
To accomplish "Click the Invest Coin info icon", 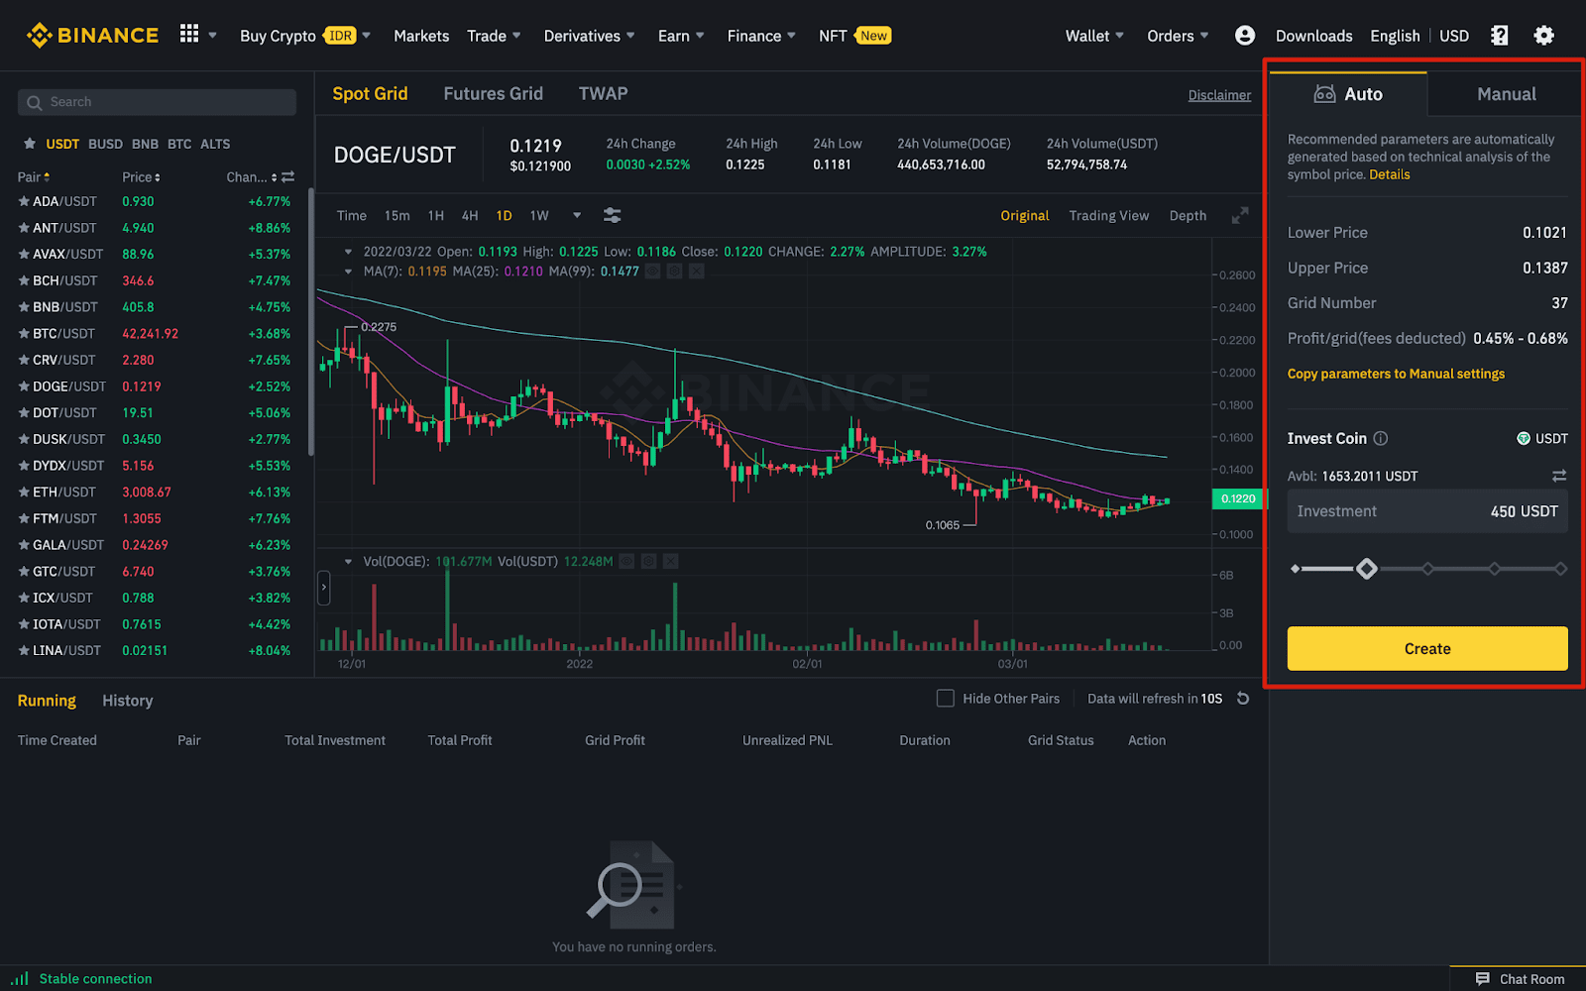I will pos(1381,438).
